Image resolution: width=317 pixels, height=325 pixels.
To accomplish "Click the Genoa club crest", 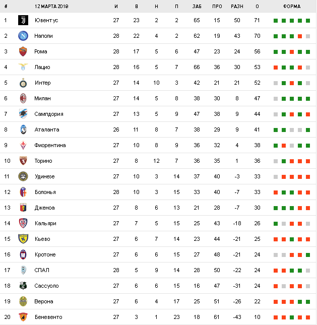I will tap(23, 208).
